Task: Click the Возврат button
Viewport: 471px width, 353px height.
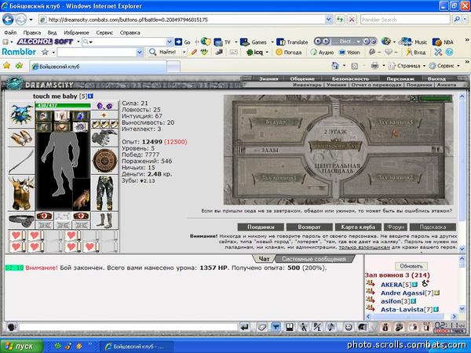Action: (x=309, y=227)
